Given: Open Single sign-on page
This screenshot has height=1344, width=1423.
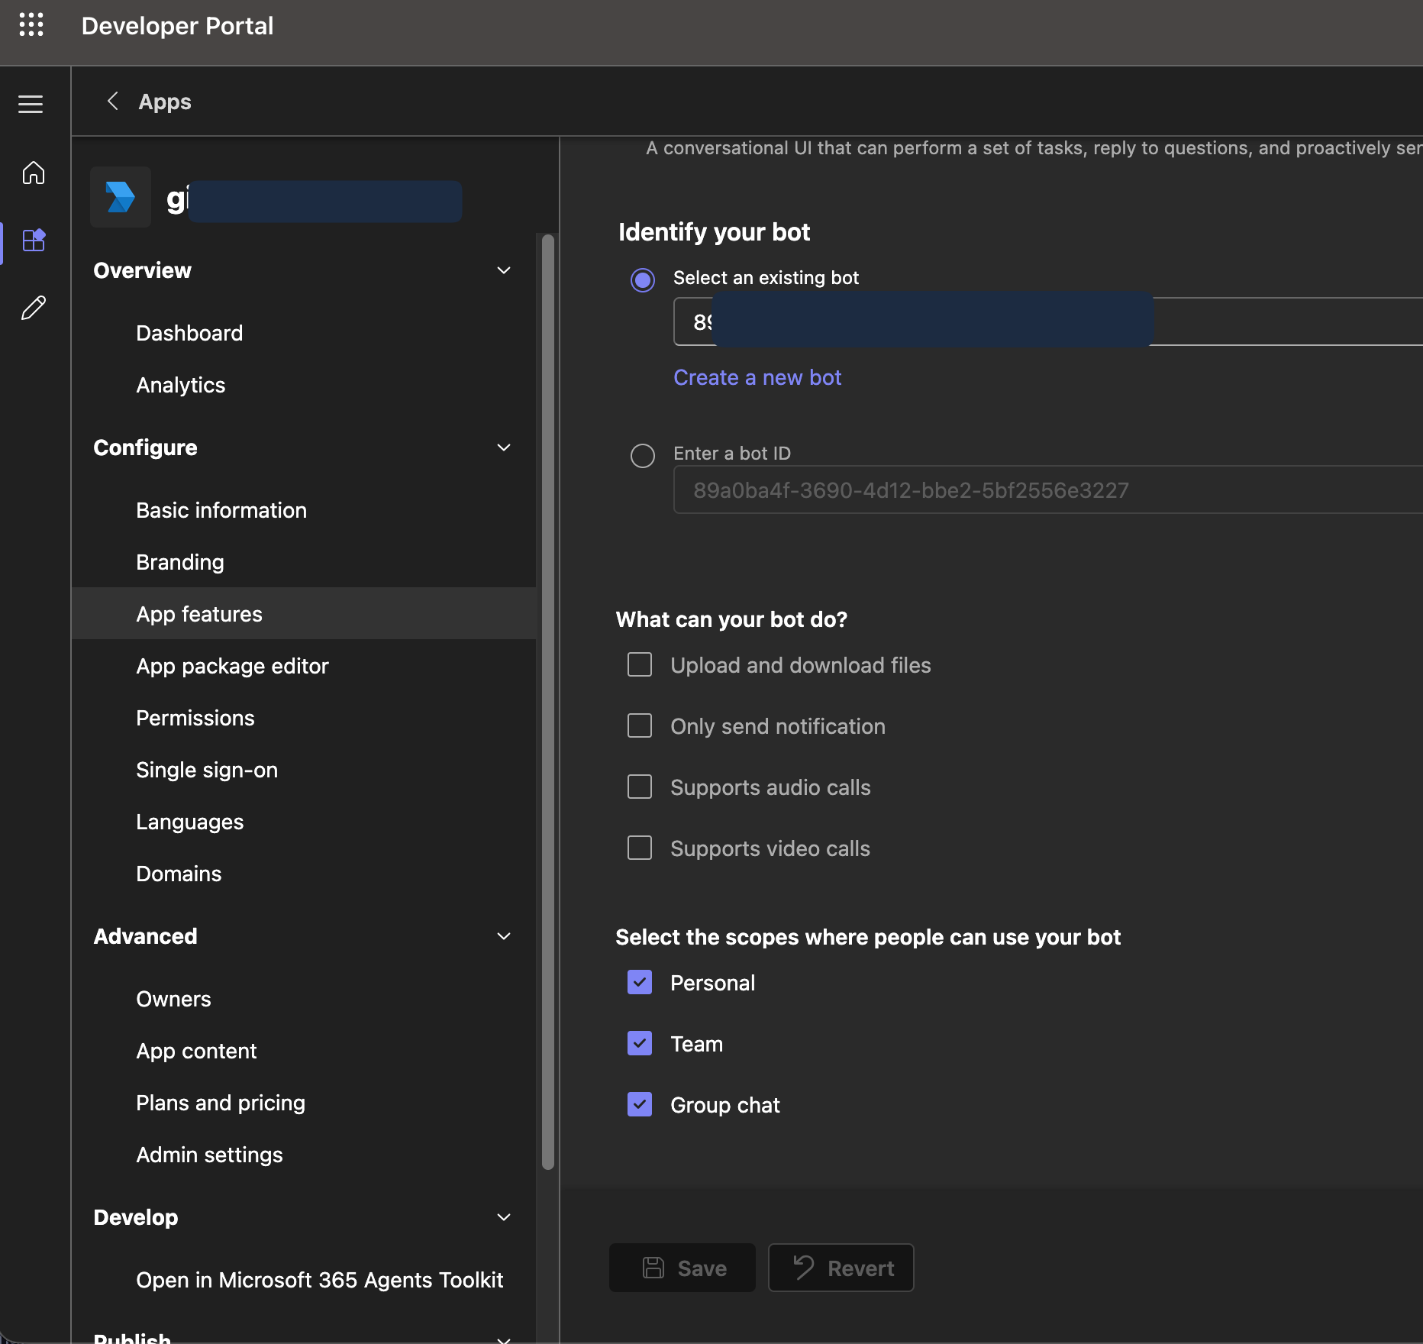Looking at the screenshot, I should [207, 770].
